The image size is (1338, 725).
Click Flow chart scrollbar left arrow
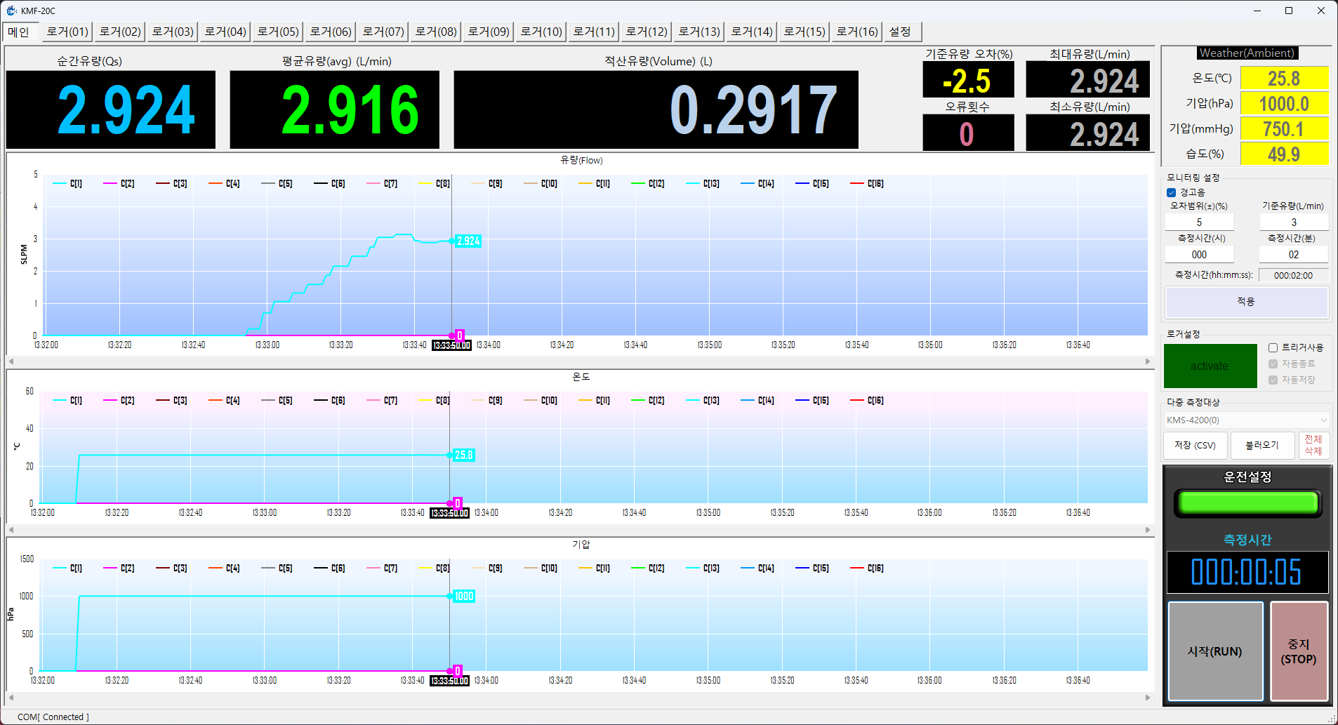pos(11,361)
